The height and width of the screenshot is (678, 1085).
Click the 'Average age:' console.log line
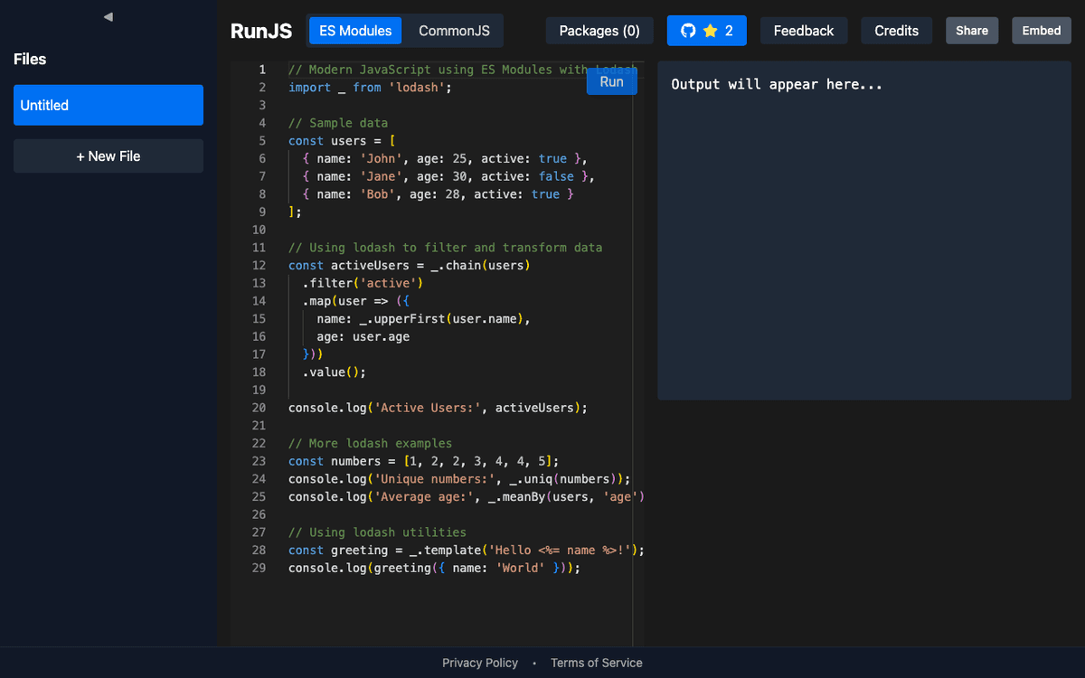(467, 496)
